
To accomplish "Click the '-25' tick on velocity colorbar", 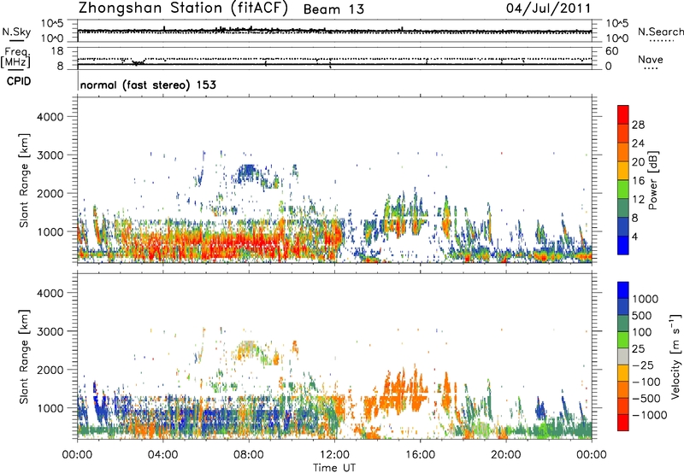I will (643, 365).
